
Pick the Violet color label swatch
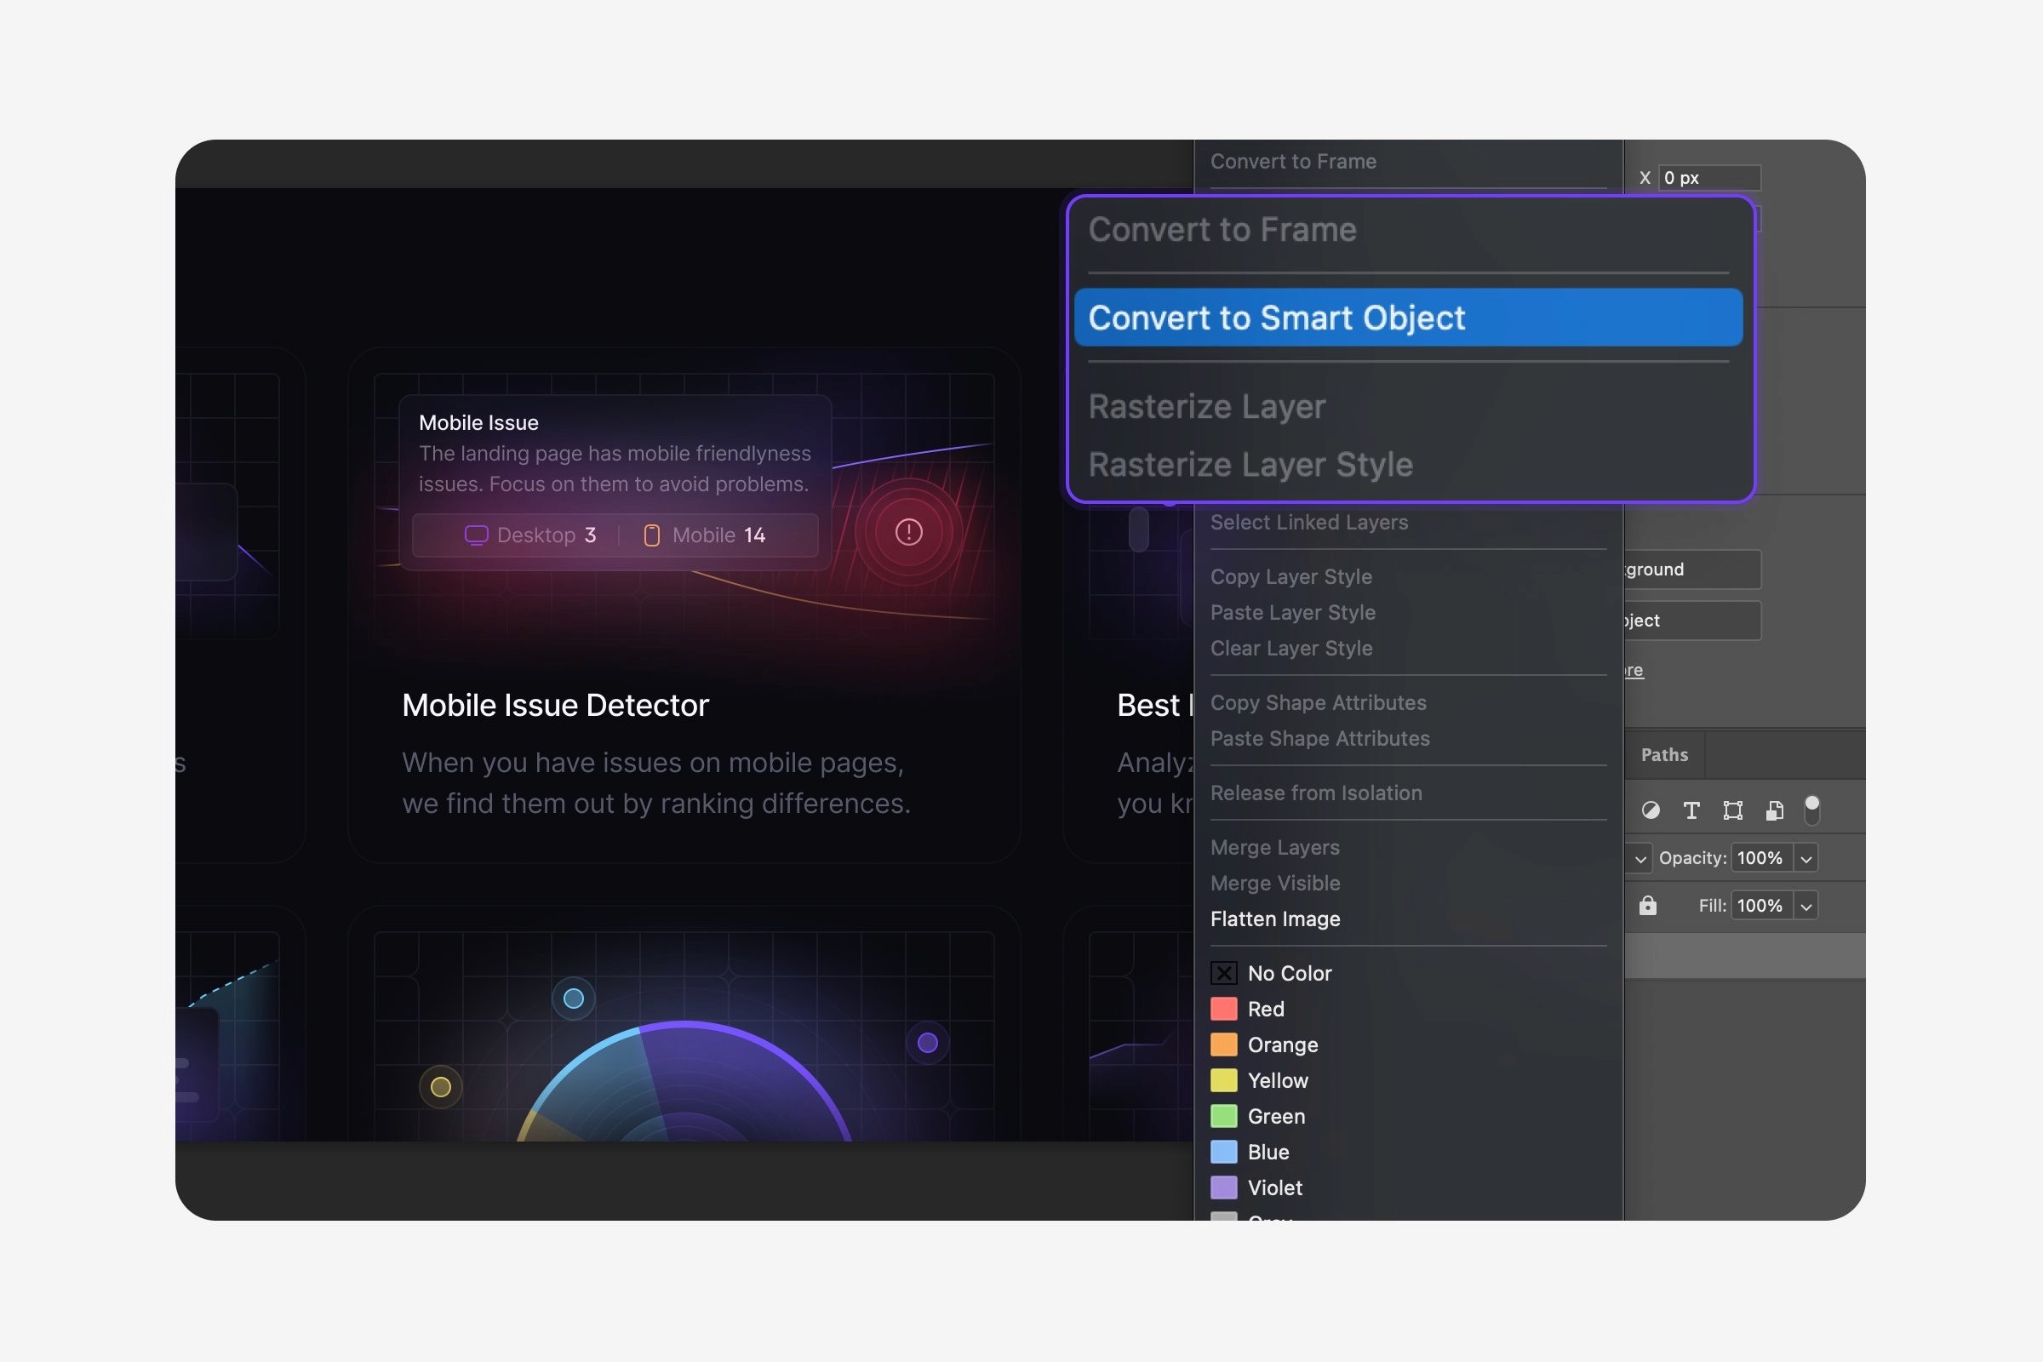tap(1224, 1187)
